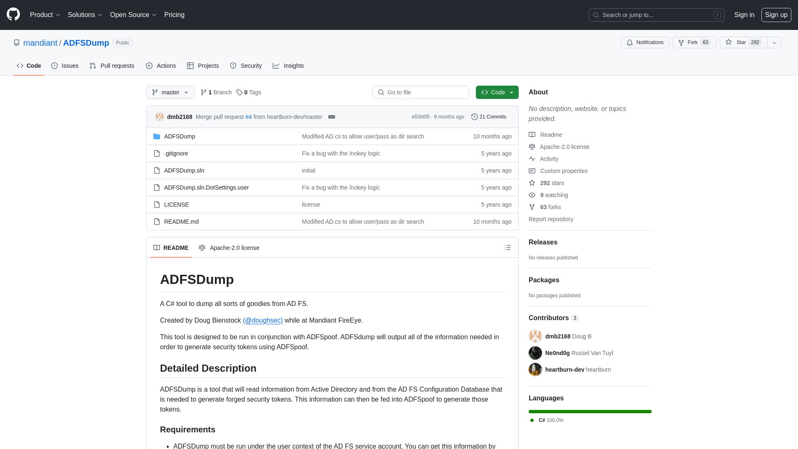Select the Apache-2.0 license tab
The width and height of the screenshot is (798, 449).
click(229, 248)
